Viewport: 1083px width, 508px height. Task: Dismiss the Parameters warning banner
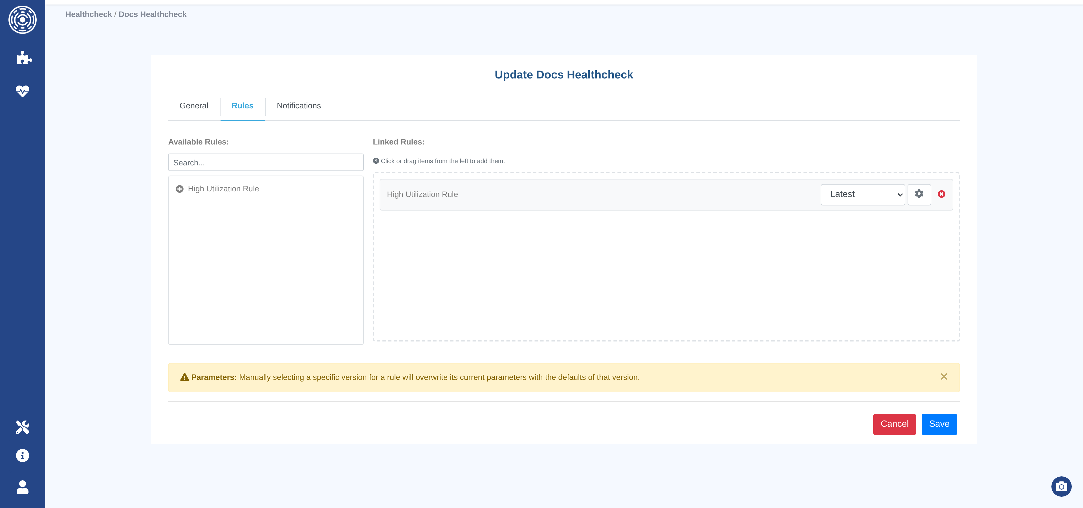[x=944, y=377]
